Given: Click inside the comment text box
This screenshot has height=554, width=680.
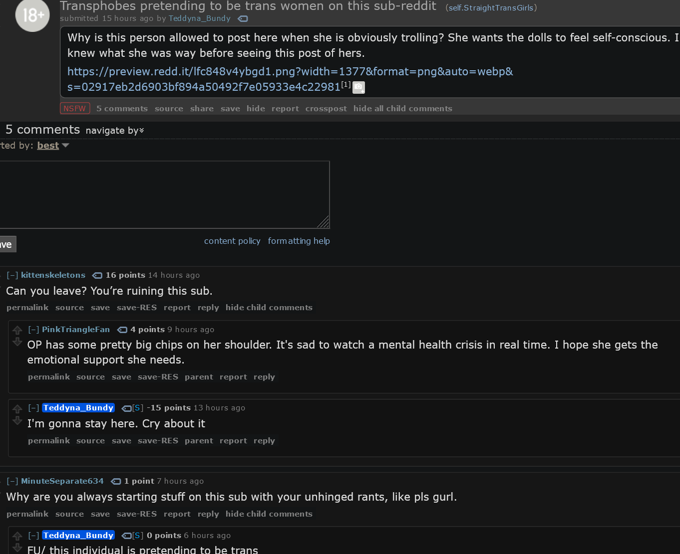Looking at the screenshot, I should tap(164, 194).
